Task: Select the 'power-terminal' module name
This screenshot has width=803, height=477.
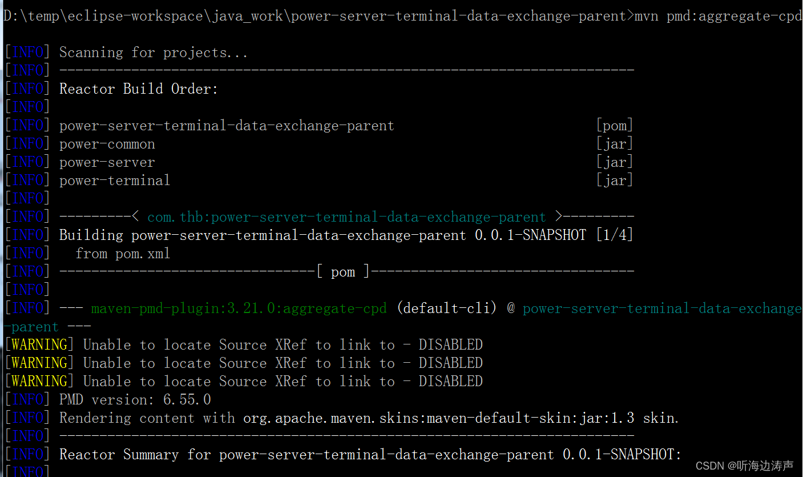Action: pos(115,181)
